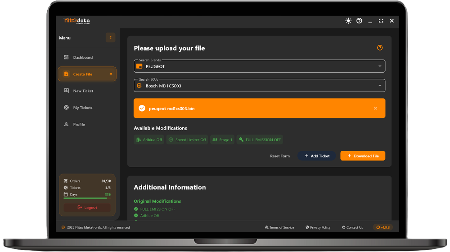The width and height of the screenshot is (450, 252).
Task: Open My Tickets from the sidebar
Action: (x=82, y=108)
